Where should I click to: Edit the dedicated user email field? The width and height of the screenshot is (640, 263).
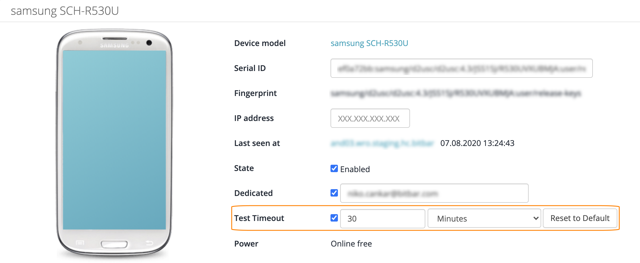[434, 193]
